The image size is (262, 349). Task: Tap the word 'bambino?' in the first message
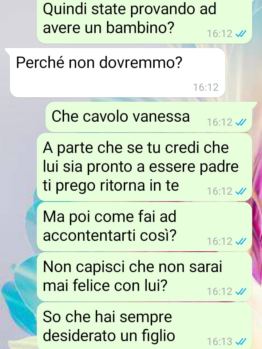pos(140,28)
